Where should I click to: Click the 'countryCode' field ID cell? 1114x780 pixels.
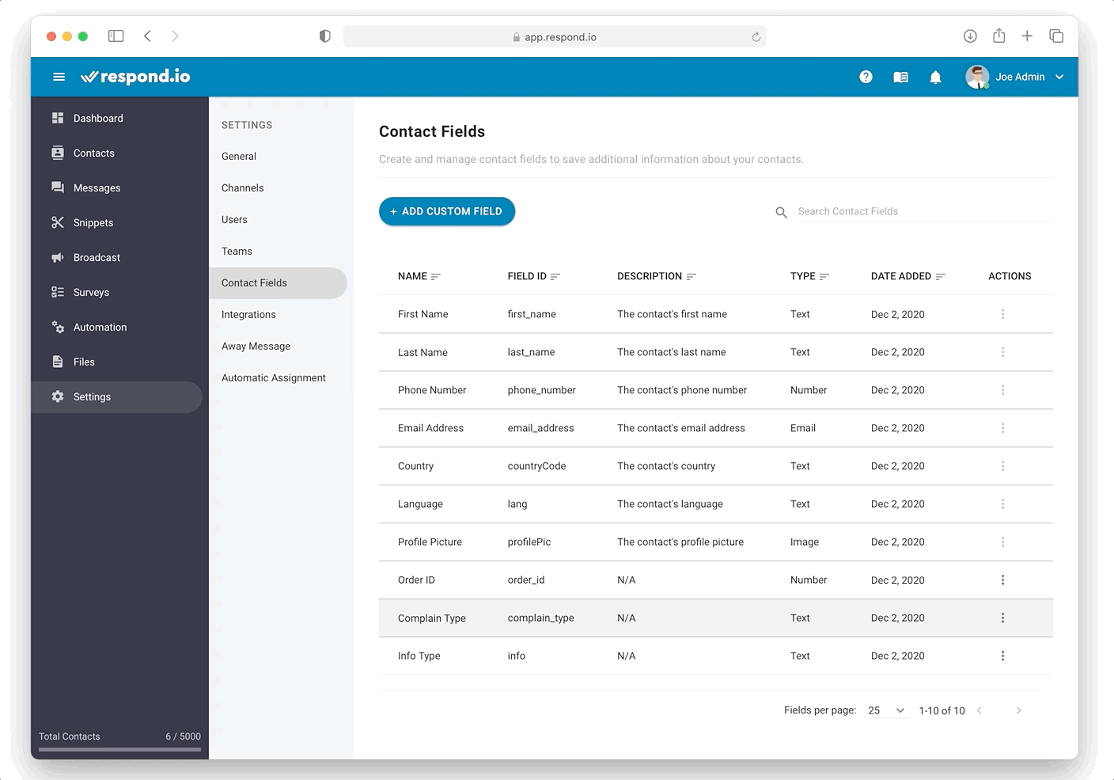pyautogui.click(x=536, y=466)
